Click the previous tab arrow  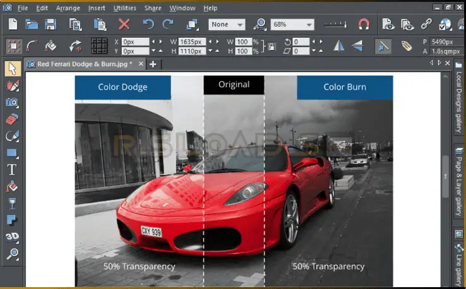pos(431,63)
